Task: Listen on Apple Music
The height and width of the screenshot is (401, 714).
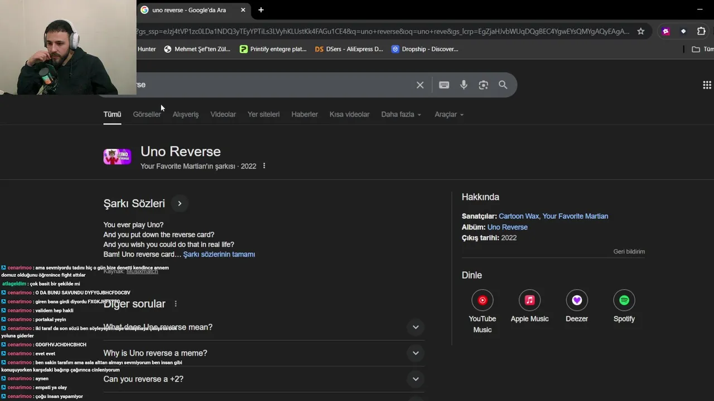Action: click(x=529, y=306)
